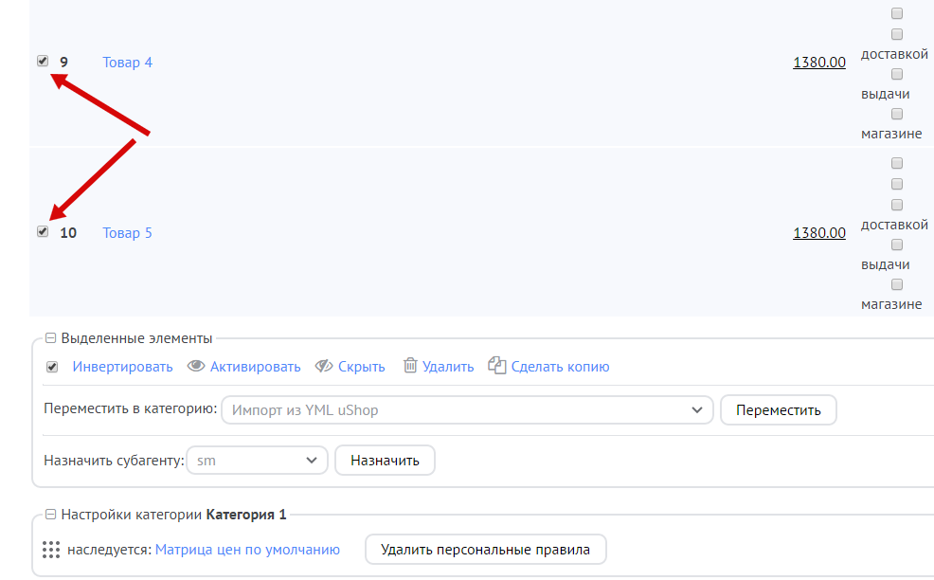The image size is (934, 580).
Task: Click the copy icon for Сделать копию
Action: (497, 366)
